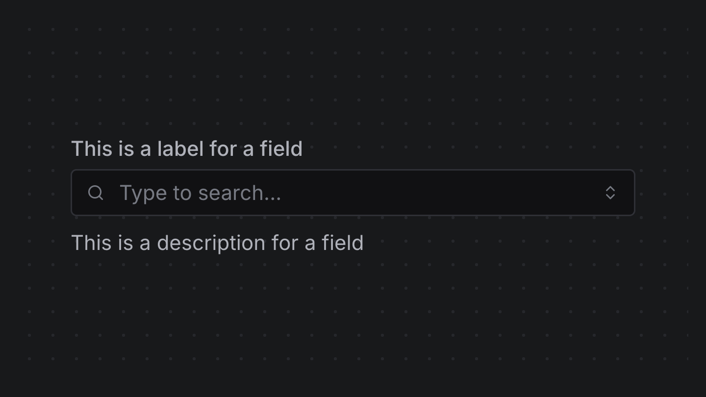Expand the combobox options list
This screenshot has height=397, width=706.
pos(610,193)
